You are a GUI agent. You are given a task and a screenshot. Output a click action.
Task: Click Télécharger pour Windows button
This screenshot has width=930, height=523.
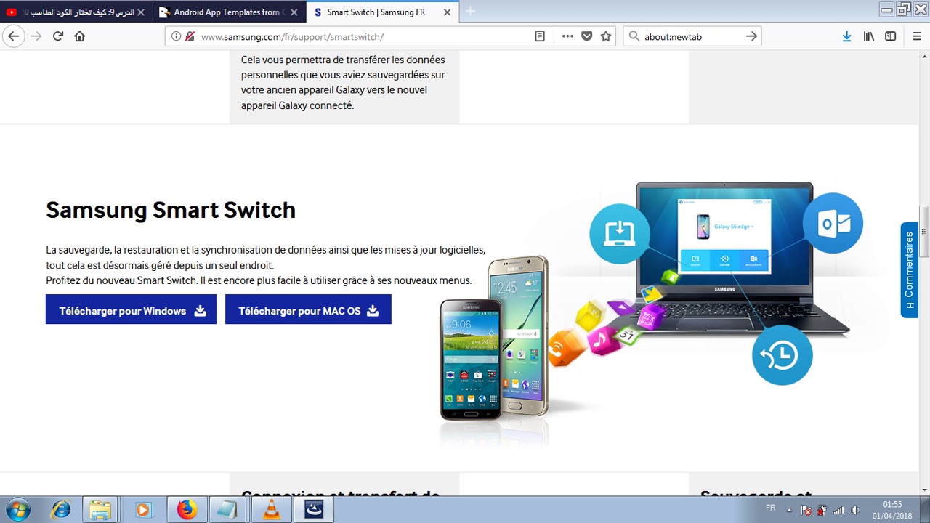(131, 309)
